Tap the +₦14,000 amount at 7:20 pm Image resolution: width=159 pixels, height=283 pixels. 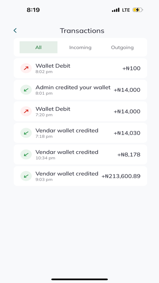[127, 111]
